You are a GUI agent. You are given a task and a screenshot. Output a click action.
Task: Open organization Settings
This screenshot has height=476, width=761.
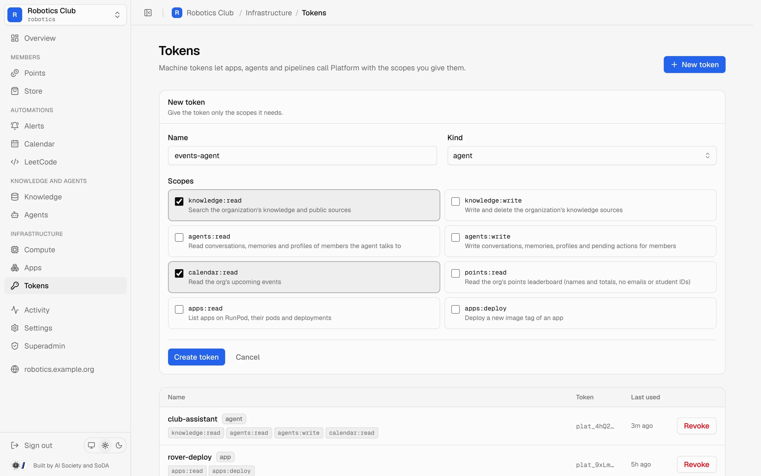tap(66, 328)
